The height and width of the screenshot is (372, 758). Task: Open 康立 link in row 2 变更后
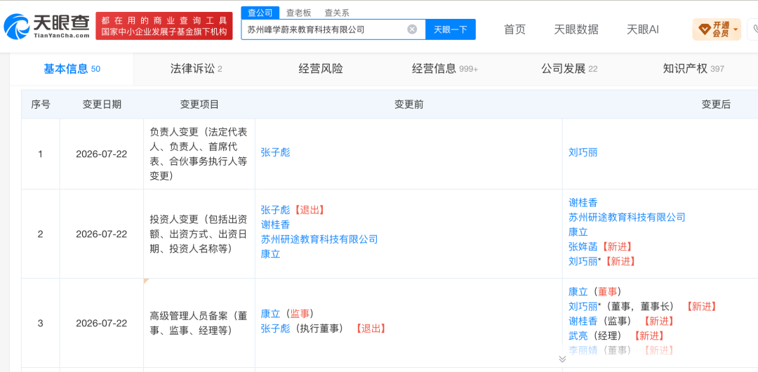tap(578, 232)
